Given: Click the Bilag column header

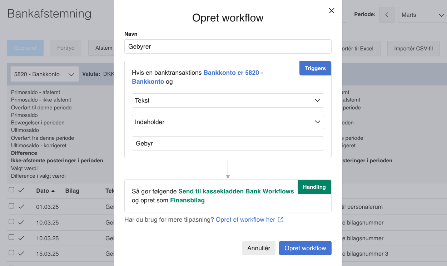Looking at the screenshot, I should (72, 191).
